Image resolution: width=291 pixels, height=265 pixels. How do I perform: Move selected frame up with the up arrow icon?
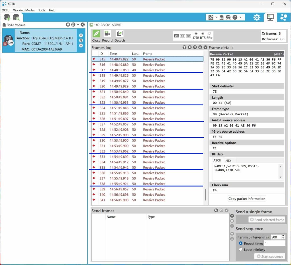232,234
